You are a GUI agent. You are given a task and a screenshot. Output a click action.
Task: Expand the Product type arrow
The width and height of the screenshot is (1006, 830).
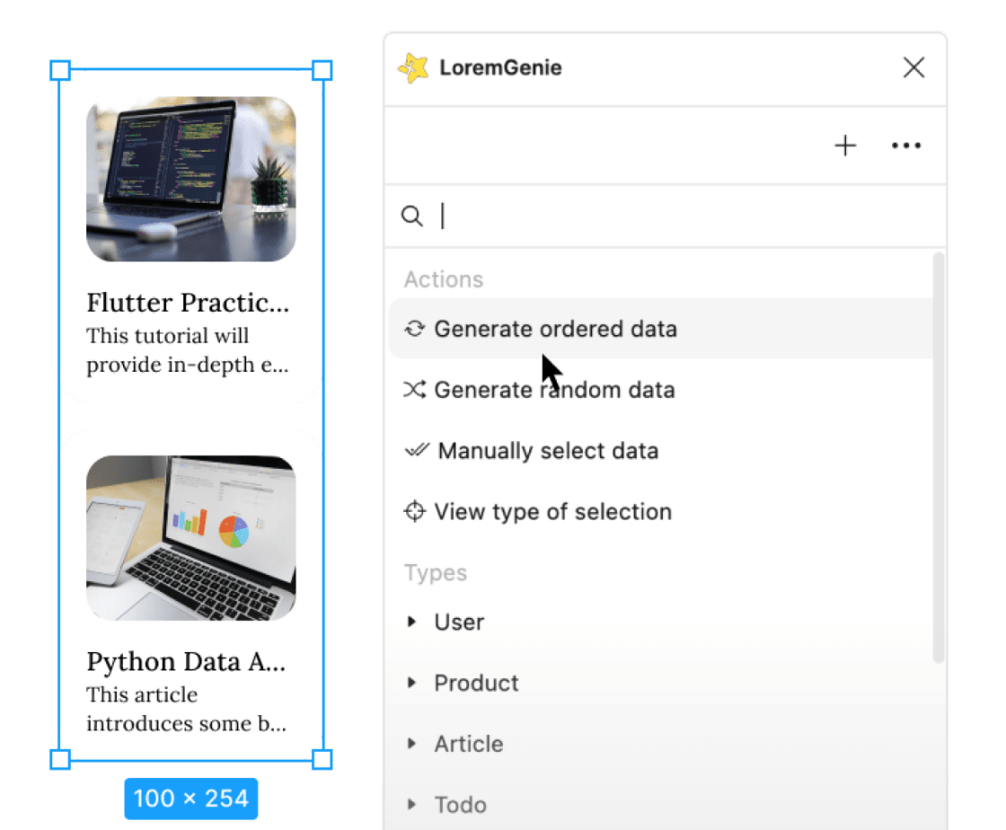412,683
